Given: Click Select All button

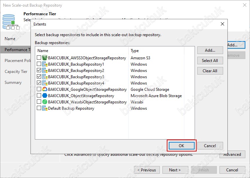Looking at the screenshot, I should (210, 61).
